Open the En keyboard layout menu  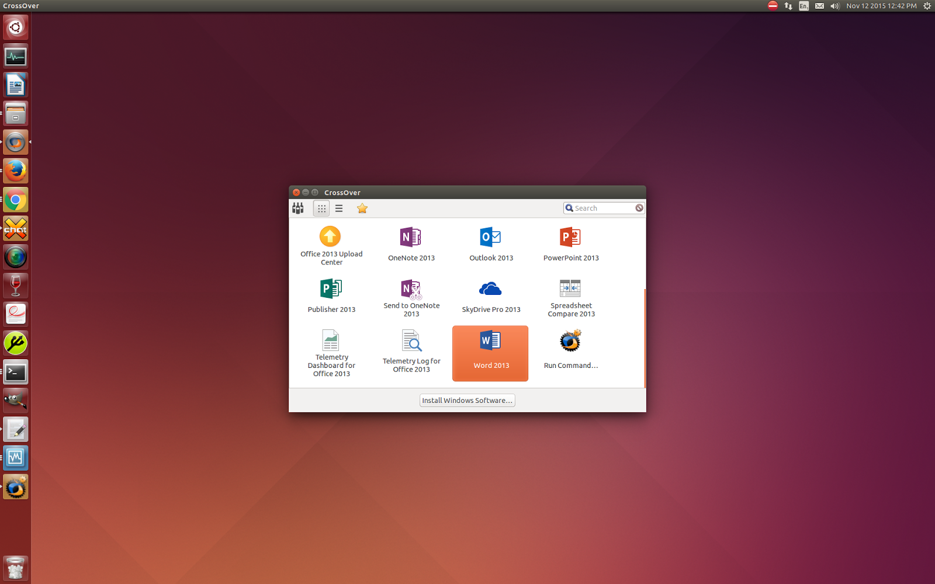coord(804,6)
